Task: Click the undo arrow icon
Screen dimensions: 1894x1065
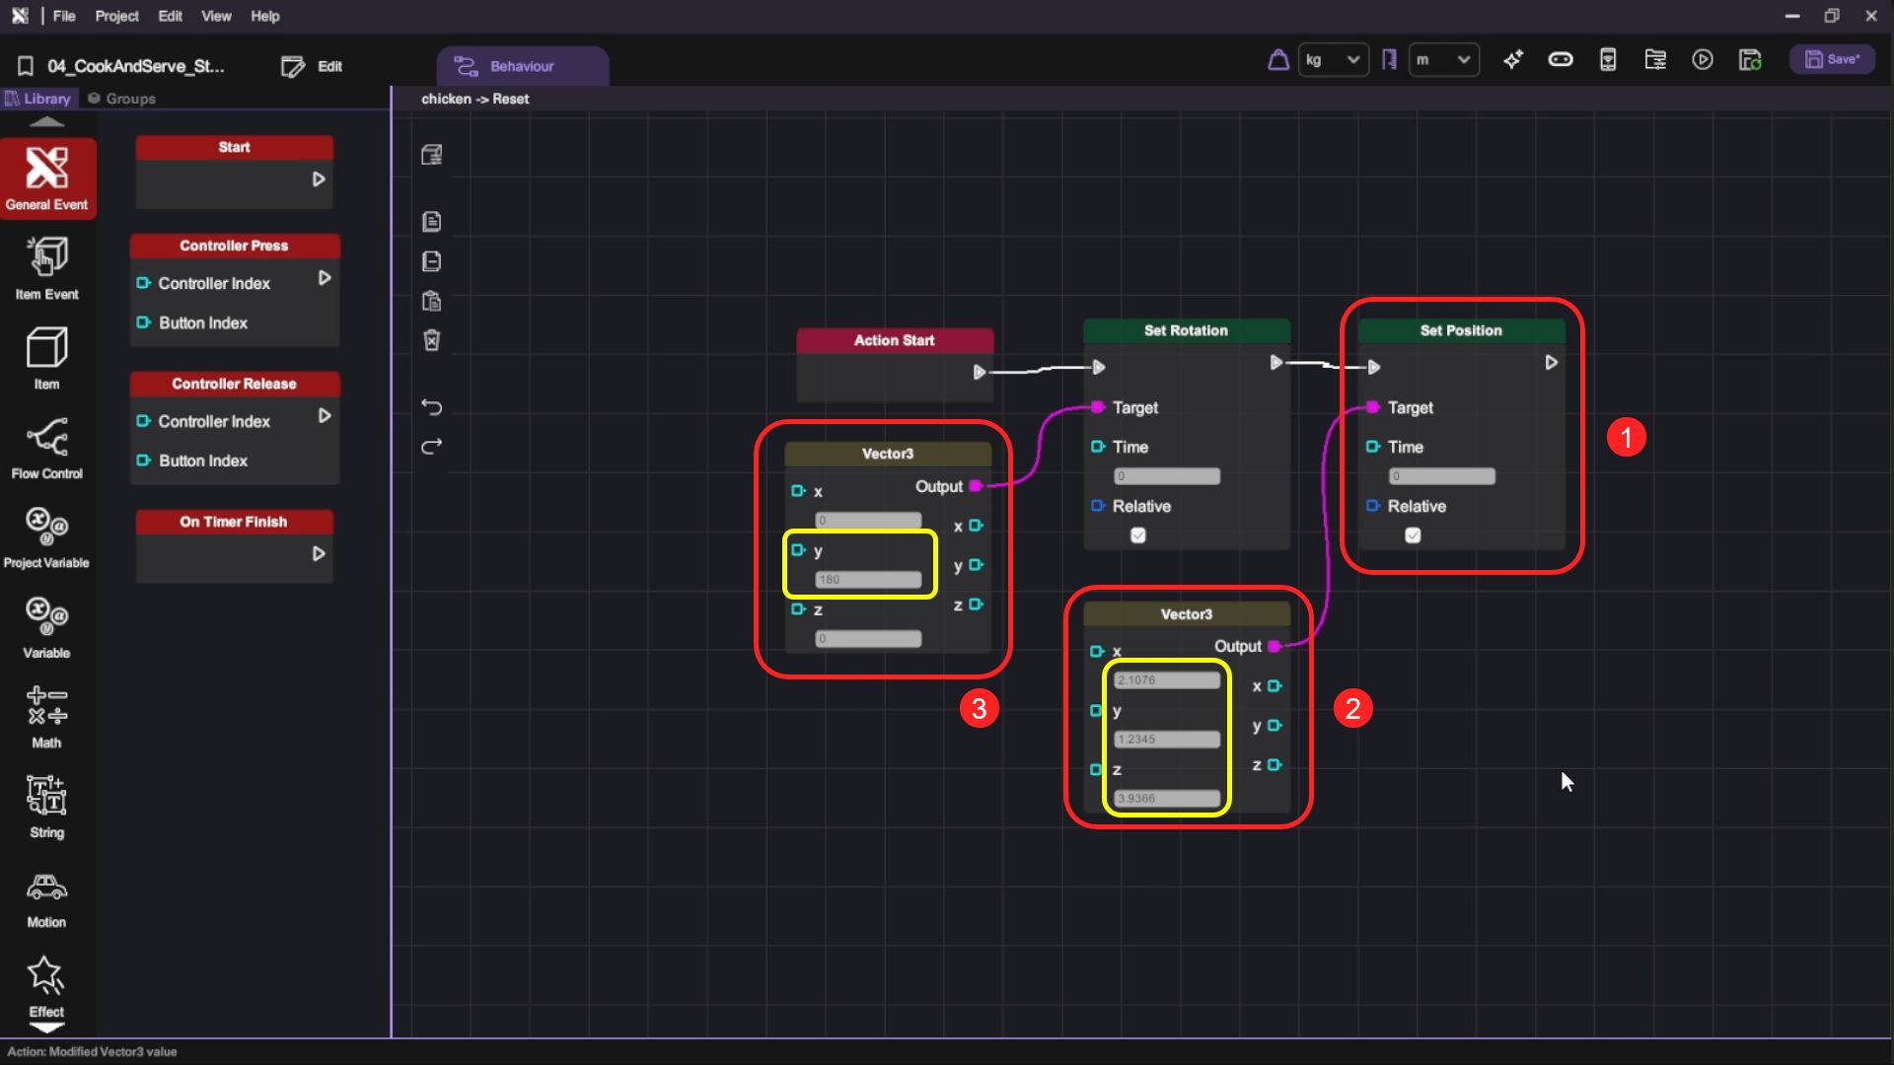Action: (x=431, y=406)
